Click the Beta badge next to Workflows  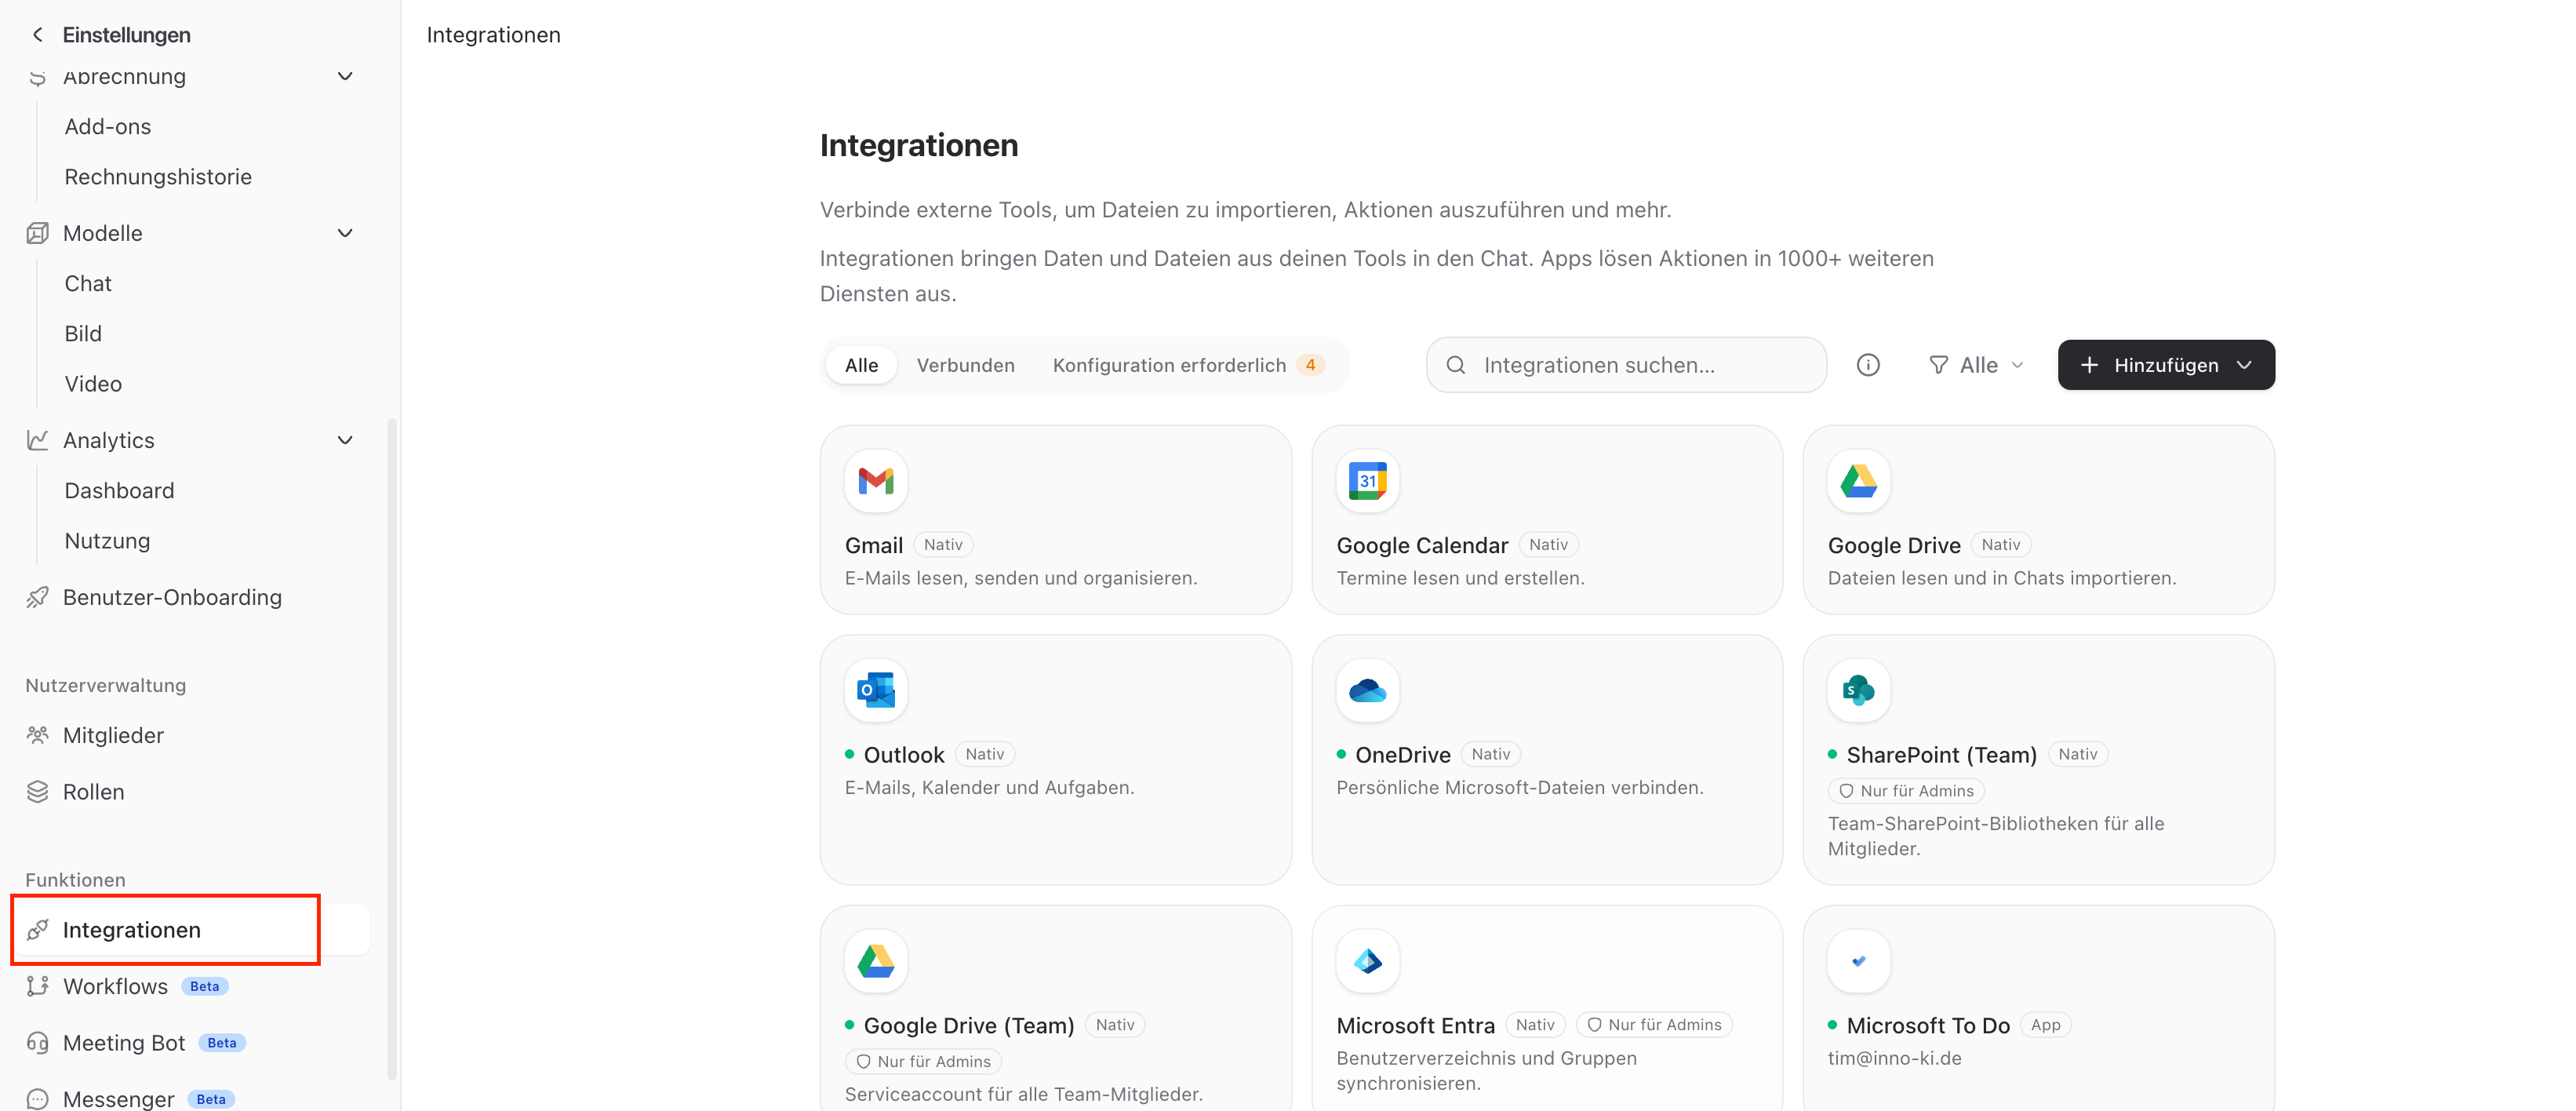(x=205, y=986)
